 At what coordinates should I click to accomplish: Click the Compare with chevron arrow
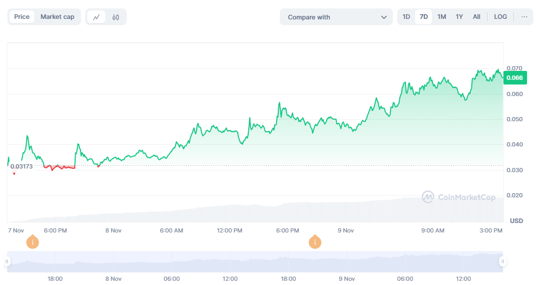tap(383, 17)
